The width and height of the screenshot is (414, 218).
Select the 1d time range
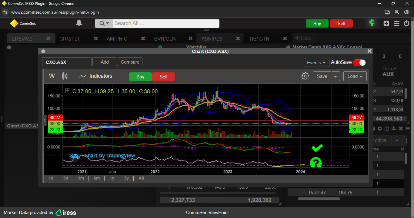point(51,178)
